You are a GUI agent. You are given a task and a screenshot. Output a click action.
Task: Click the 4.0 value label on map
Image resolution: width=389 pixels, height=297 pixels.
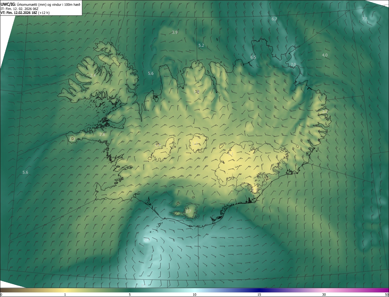coord(325,55)
